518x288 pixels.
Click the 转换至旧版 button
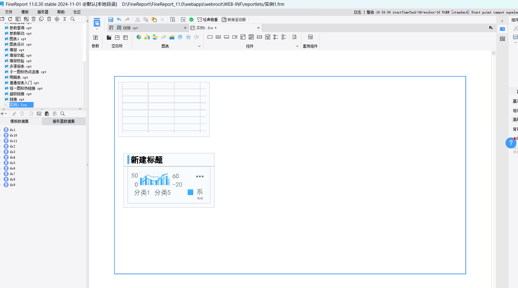(234, 20)
